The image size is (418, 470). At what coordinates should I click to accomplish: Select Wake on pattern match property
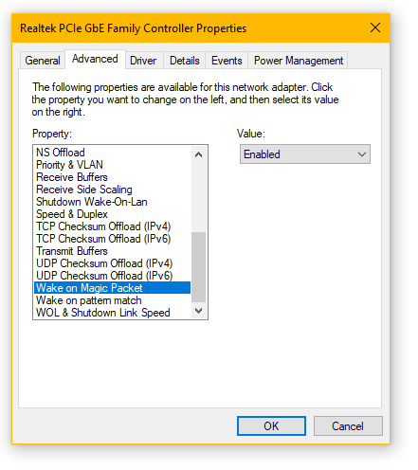(x=113, y=300)
